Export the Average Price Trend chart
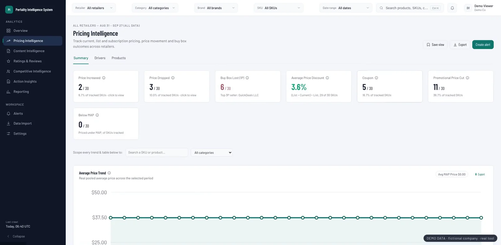Image resolution: width=501 pixels, height=245 pixels. (x=480, y=174)
